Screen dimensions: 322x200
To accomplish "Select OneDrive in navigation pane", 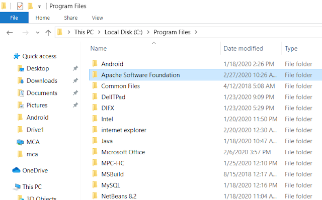I will point(35,170).
